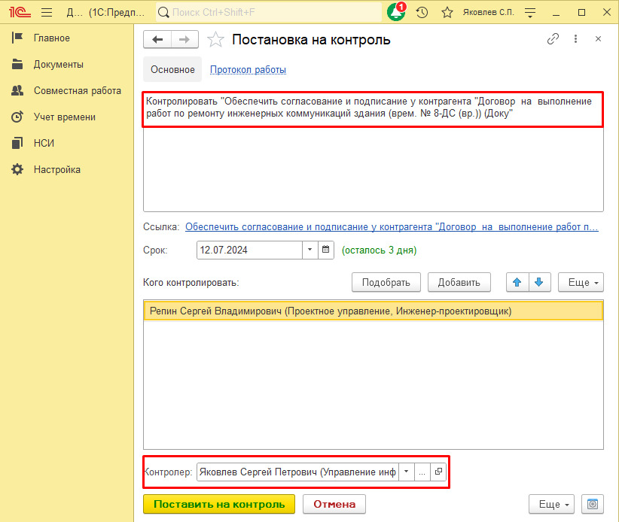Open the Совместная работа section icon
This screenshot has width=619, height=522.
[x=17, y=90]
